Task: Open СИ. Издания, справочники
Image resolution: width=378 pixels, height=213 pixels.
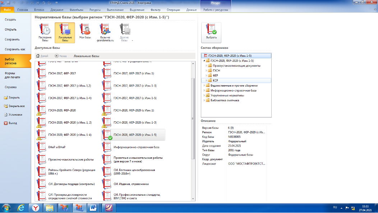Action: [x=134, y=184]
